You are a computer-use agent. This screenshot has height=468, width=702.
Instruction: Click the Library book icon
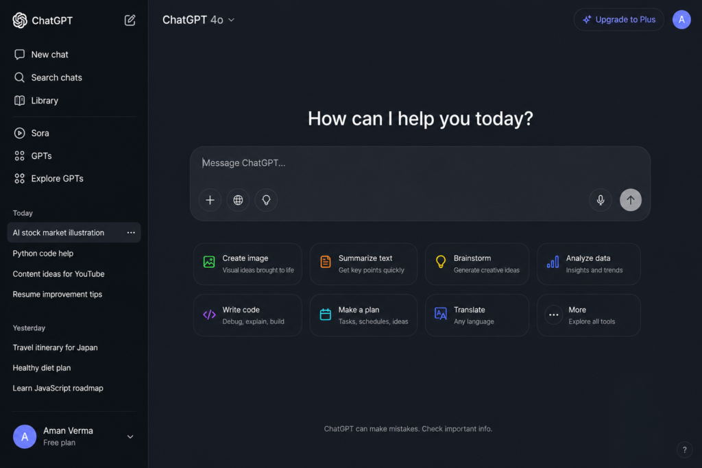click(19, 100)
